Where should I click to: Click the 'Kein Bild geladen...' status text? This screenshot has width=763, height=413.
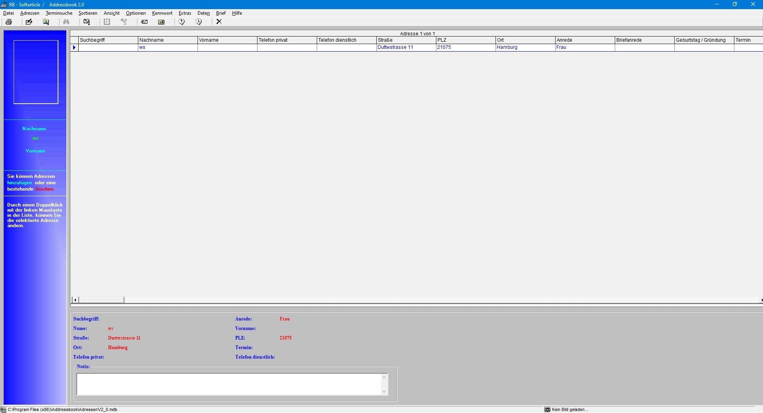point(570,410)
